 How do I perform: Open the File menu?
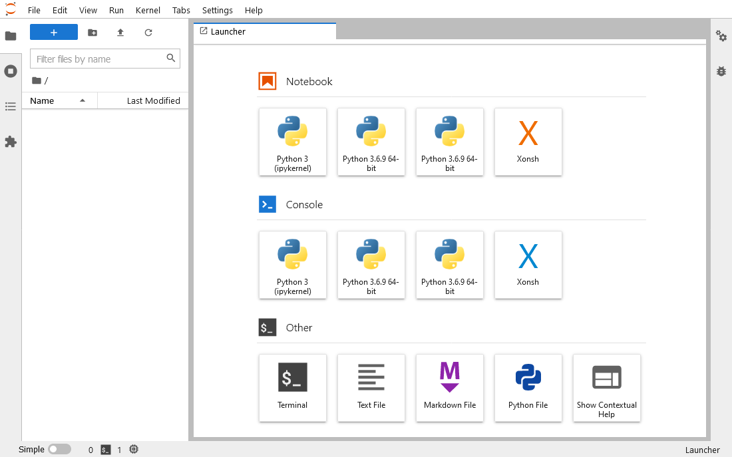pyautogui.click(x=34, y=10)
